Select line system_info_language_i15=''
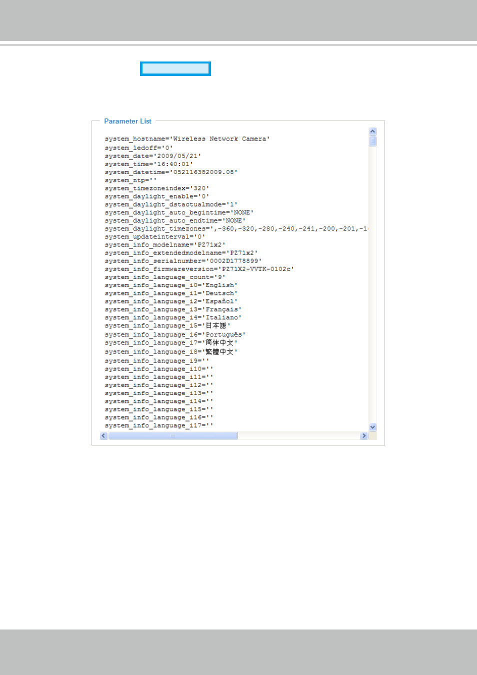477x675 pixels. (x=159, y=409)
